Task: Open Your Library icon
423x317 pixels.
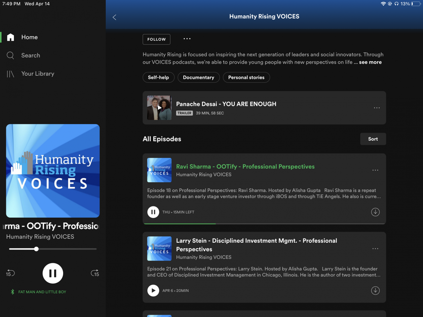Action: [x=11, y=74]
